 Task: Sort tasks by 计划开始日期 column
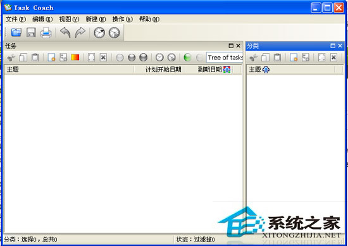pos(159,70)
